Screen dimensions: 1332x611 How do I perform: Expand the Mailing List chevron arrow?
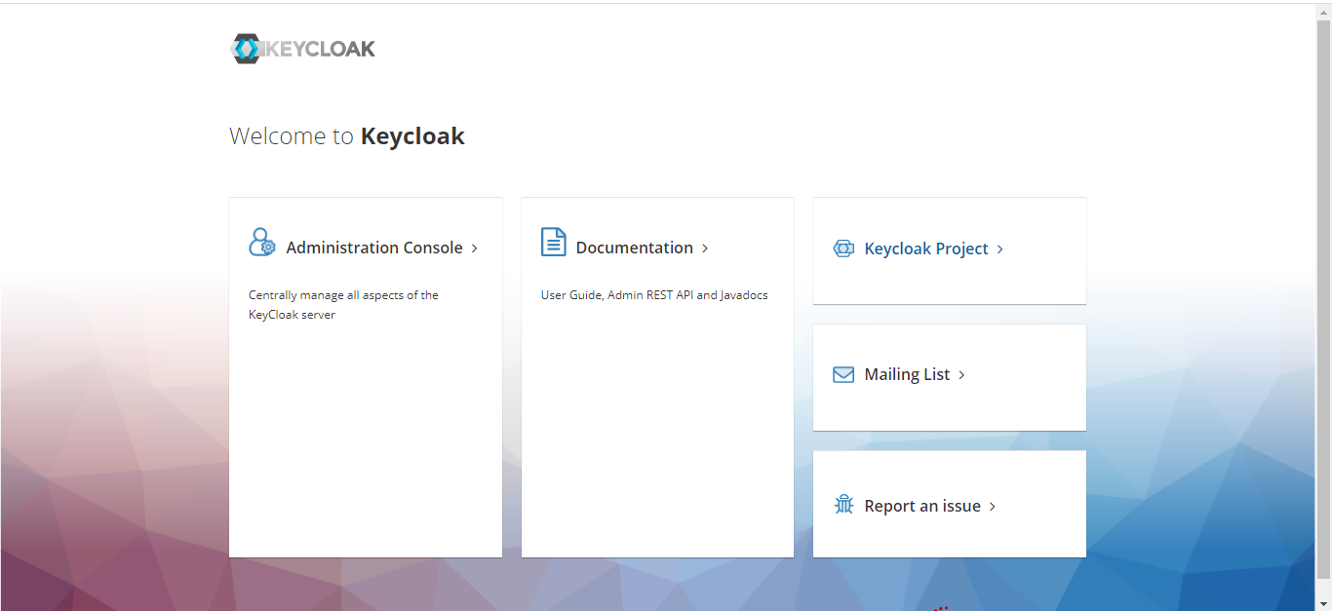point(960,374)
